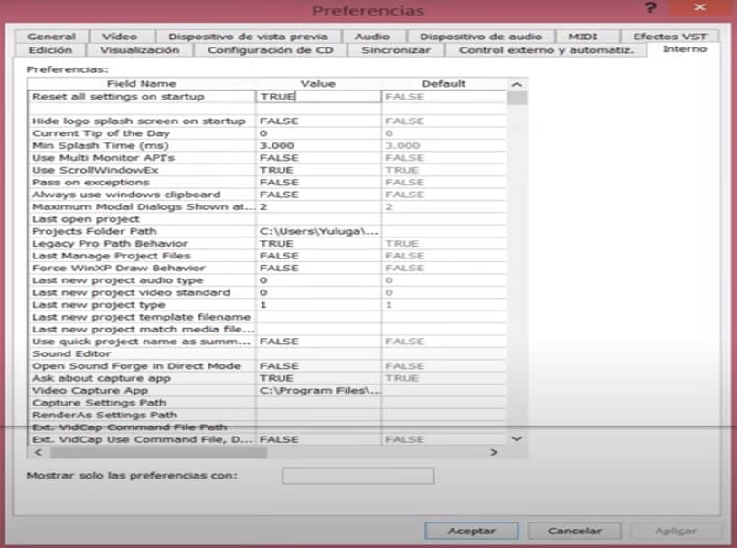
Task: Select 'Last new project template filename' row
Action: (267, 317)
